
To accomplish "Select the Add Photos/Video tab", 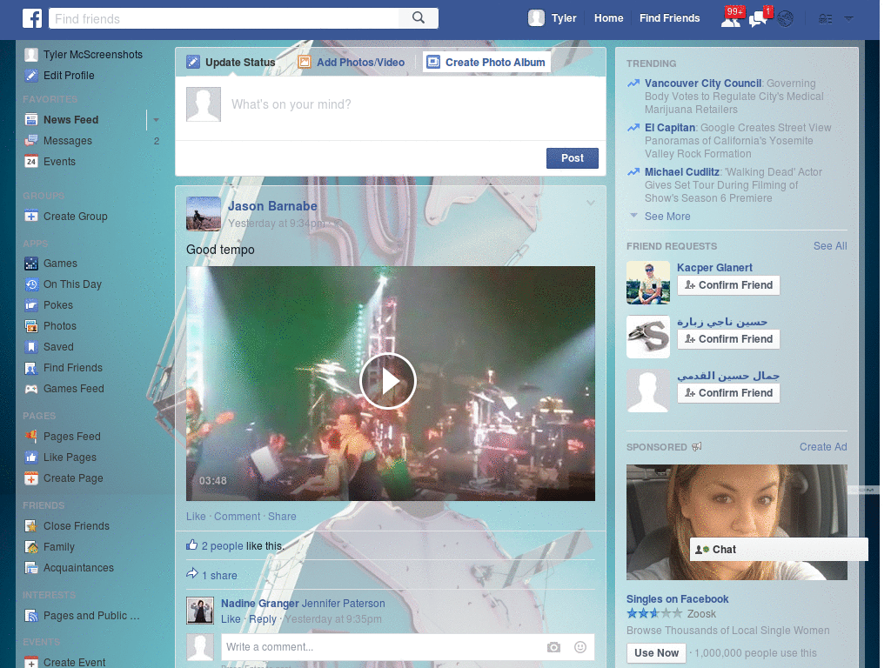I will tap(352, 63).
